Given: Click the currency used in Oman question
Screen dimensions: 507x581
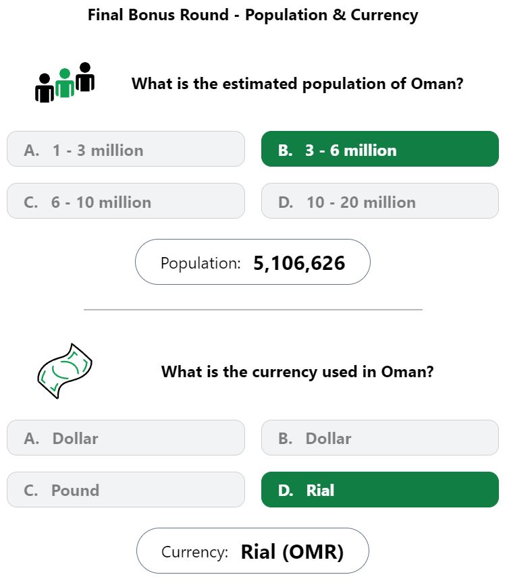Looking at the screenshot, I should pyautogui.click(x=297, y=372).
